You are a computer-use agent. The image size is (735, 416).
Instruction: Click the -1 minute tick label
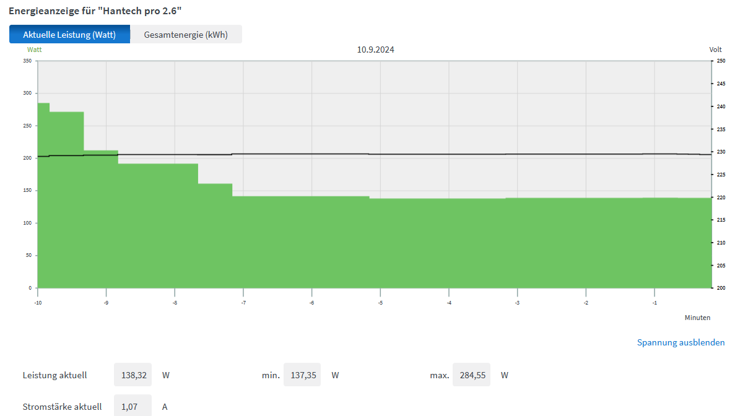click(655, 303)
